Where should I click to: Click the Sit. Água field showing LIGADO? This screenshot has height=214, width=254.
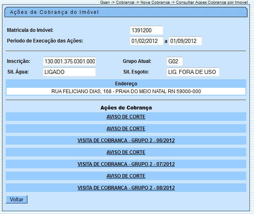pos(69,72)
